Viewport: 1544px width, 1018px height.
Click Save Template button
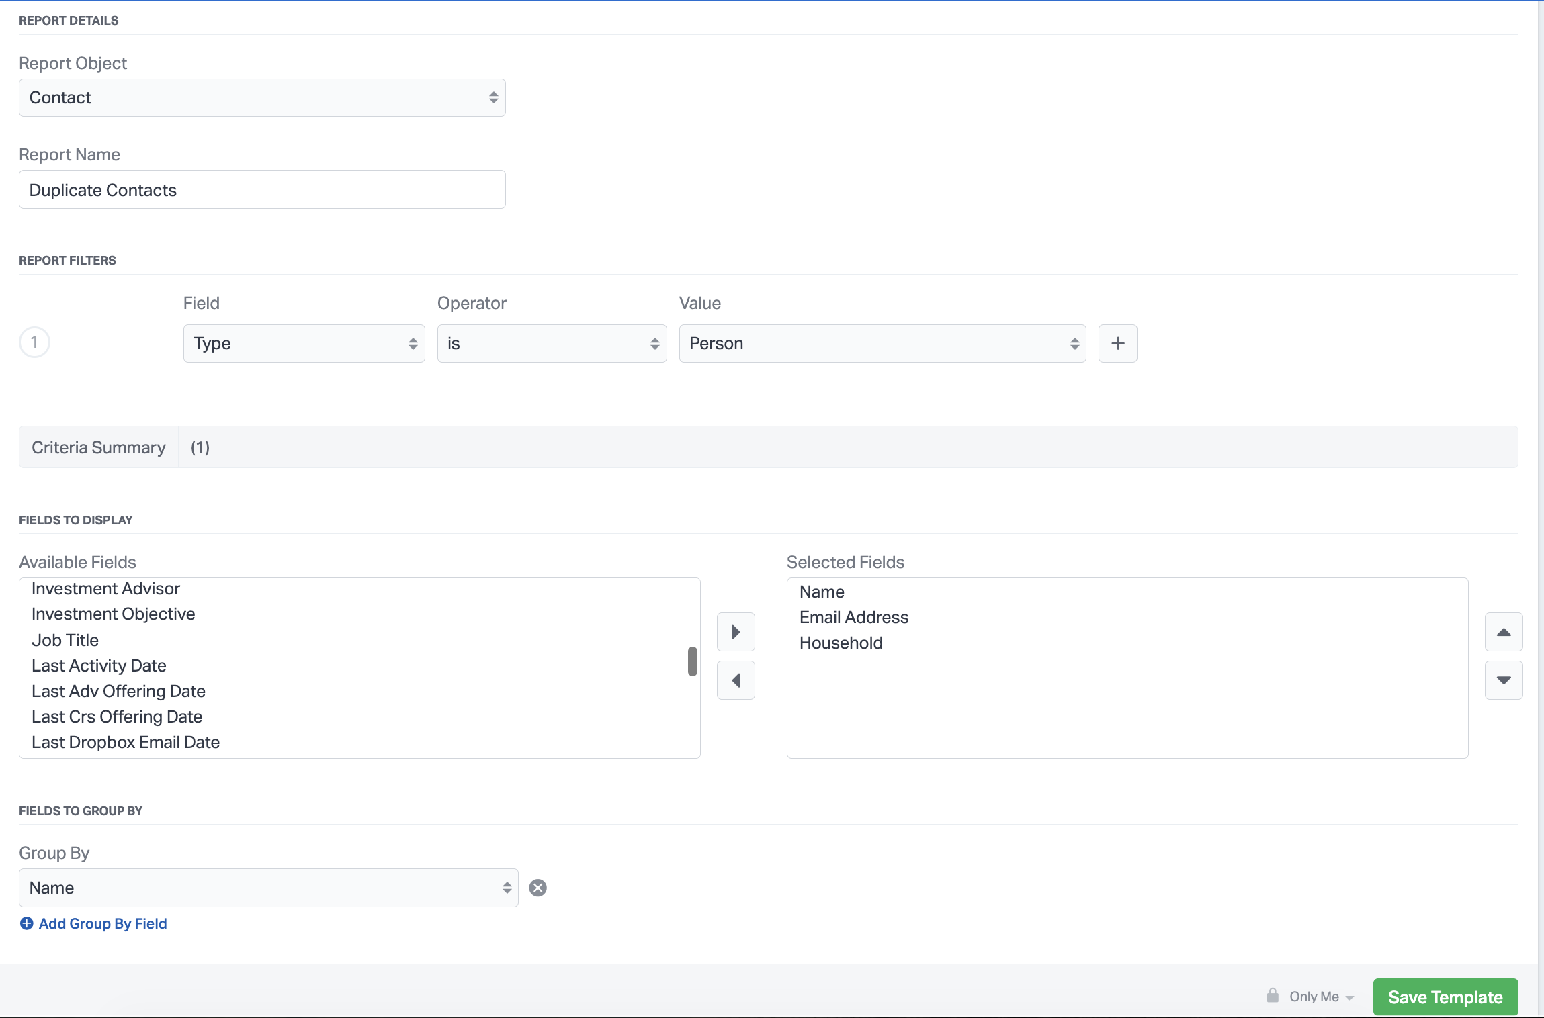click(x=1445, y=997)
